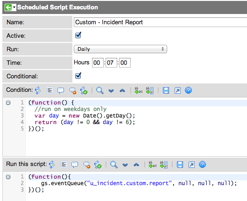The height and width of the screenshot is (201, 247).
Task: Click 'var day = new Date().getDay();' line
Action: click(x=85, y=116)
